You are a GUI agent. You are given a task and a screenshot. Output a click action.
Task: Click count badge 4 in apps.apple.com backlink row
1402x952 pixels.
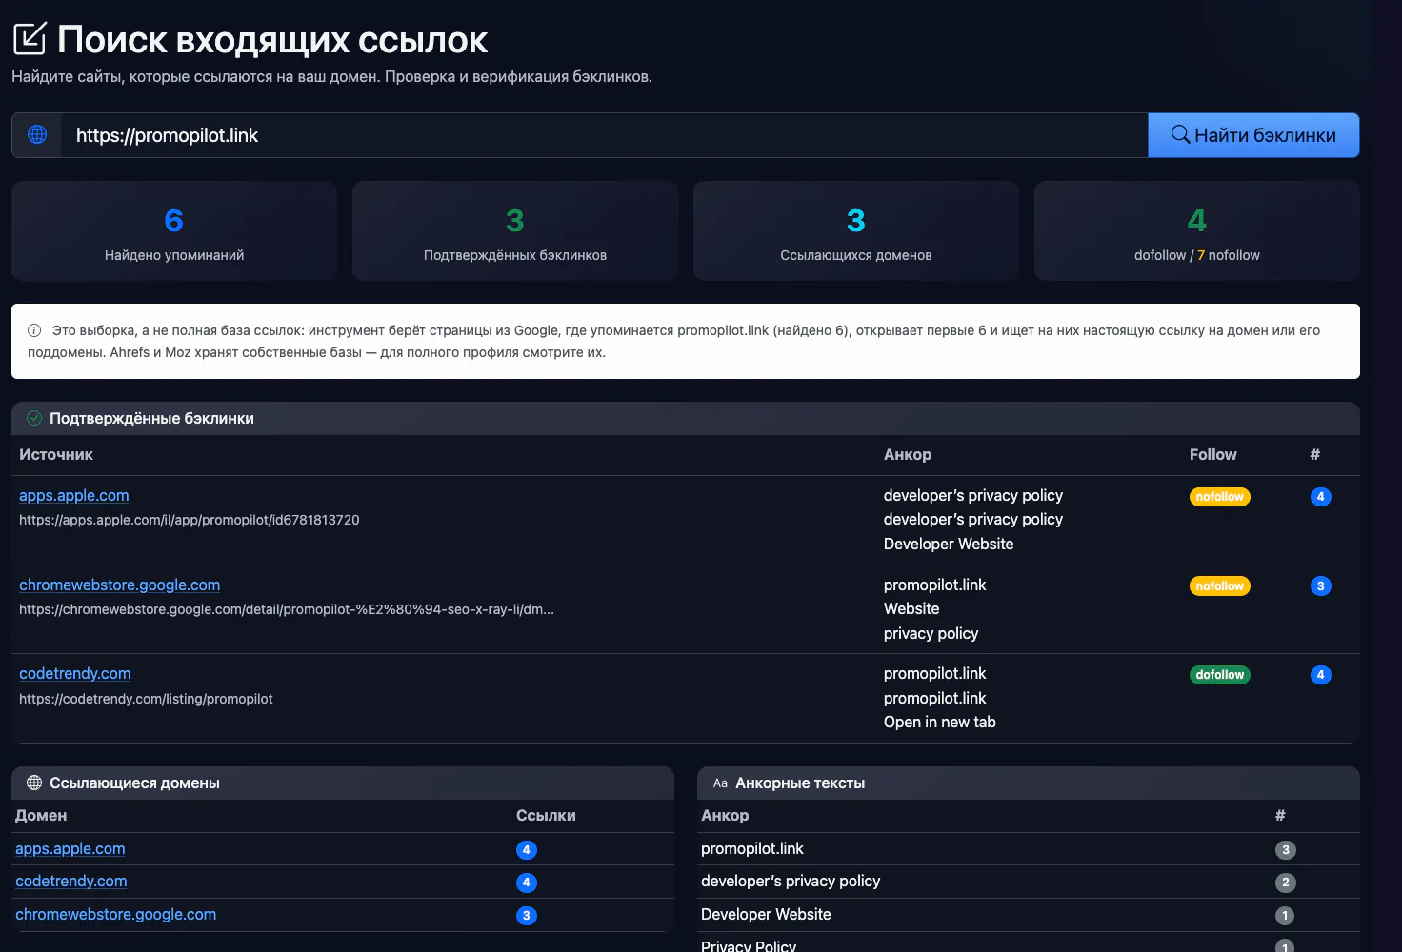[x=1320, y=497]
